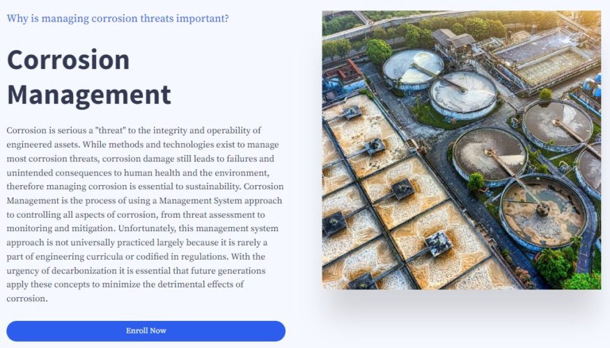Image resolution: width=610 pixels, height=348 pixels.
Task: Click the paragraph line starting 'Corrosion is serious'
Action: coord(134,130)
